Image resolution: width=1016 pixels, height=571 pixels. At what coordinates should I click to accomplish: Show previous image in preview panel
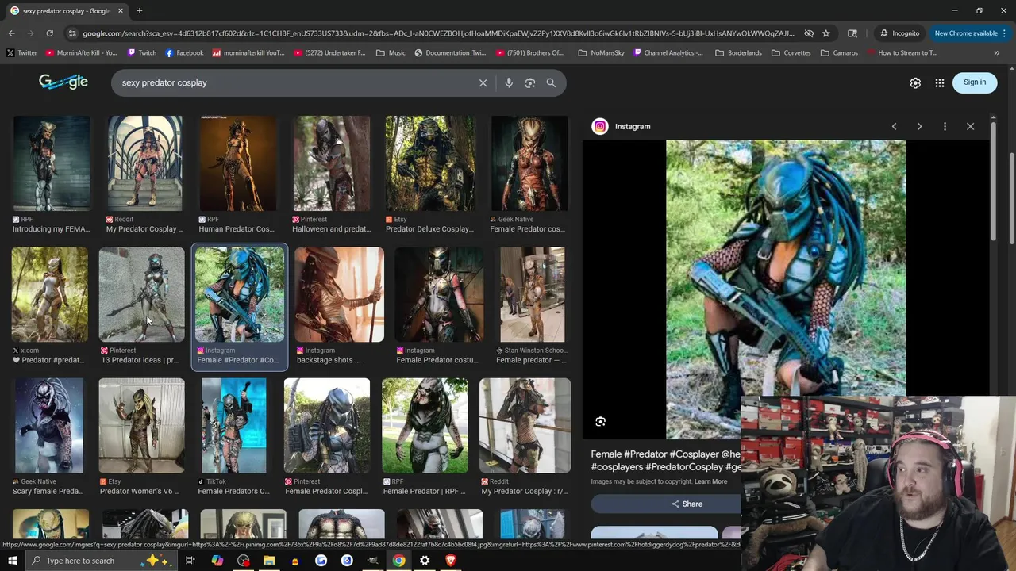click(894, 126)
